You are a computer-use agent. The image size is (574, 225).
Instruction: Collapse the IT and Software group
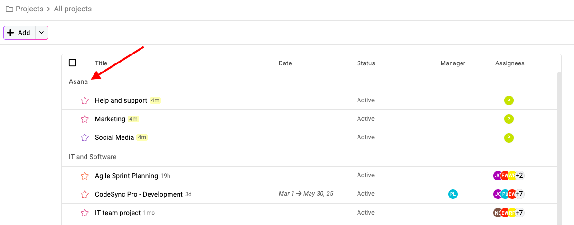tap(93, 157)
